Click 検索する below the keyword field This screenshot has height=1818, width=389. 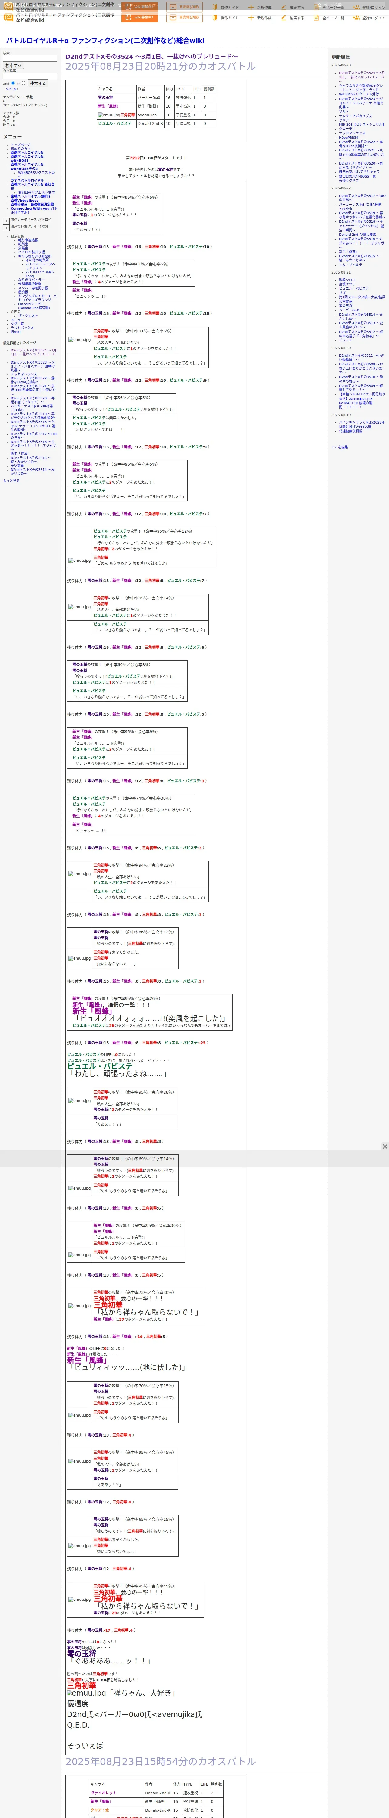coord(13,66)
